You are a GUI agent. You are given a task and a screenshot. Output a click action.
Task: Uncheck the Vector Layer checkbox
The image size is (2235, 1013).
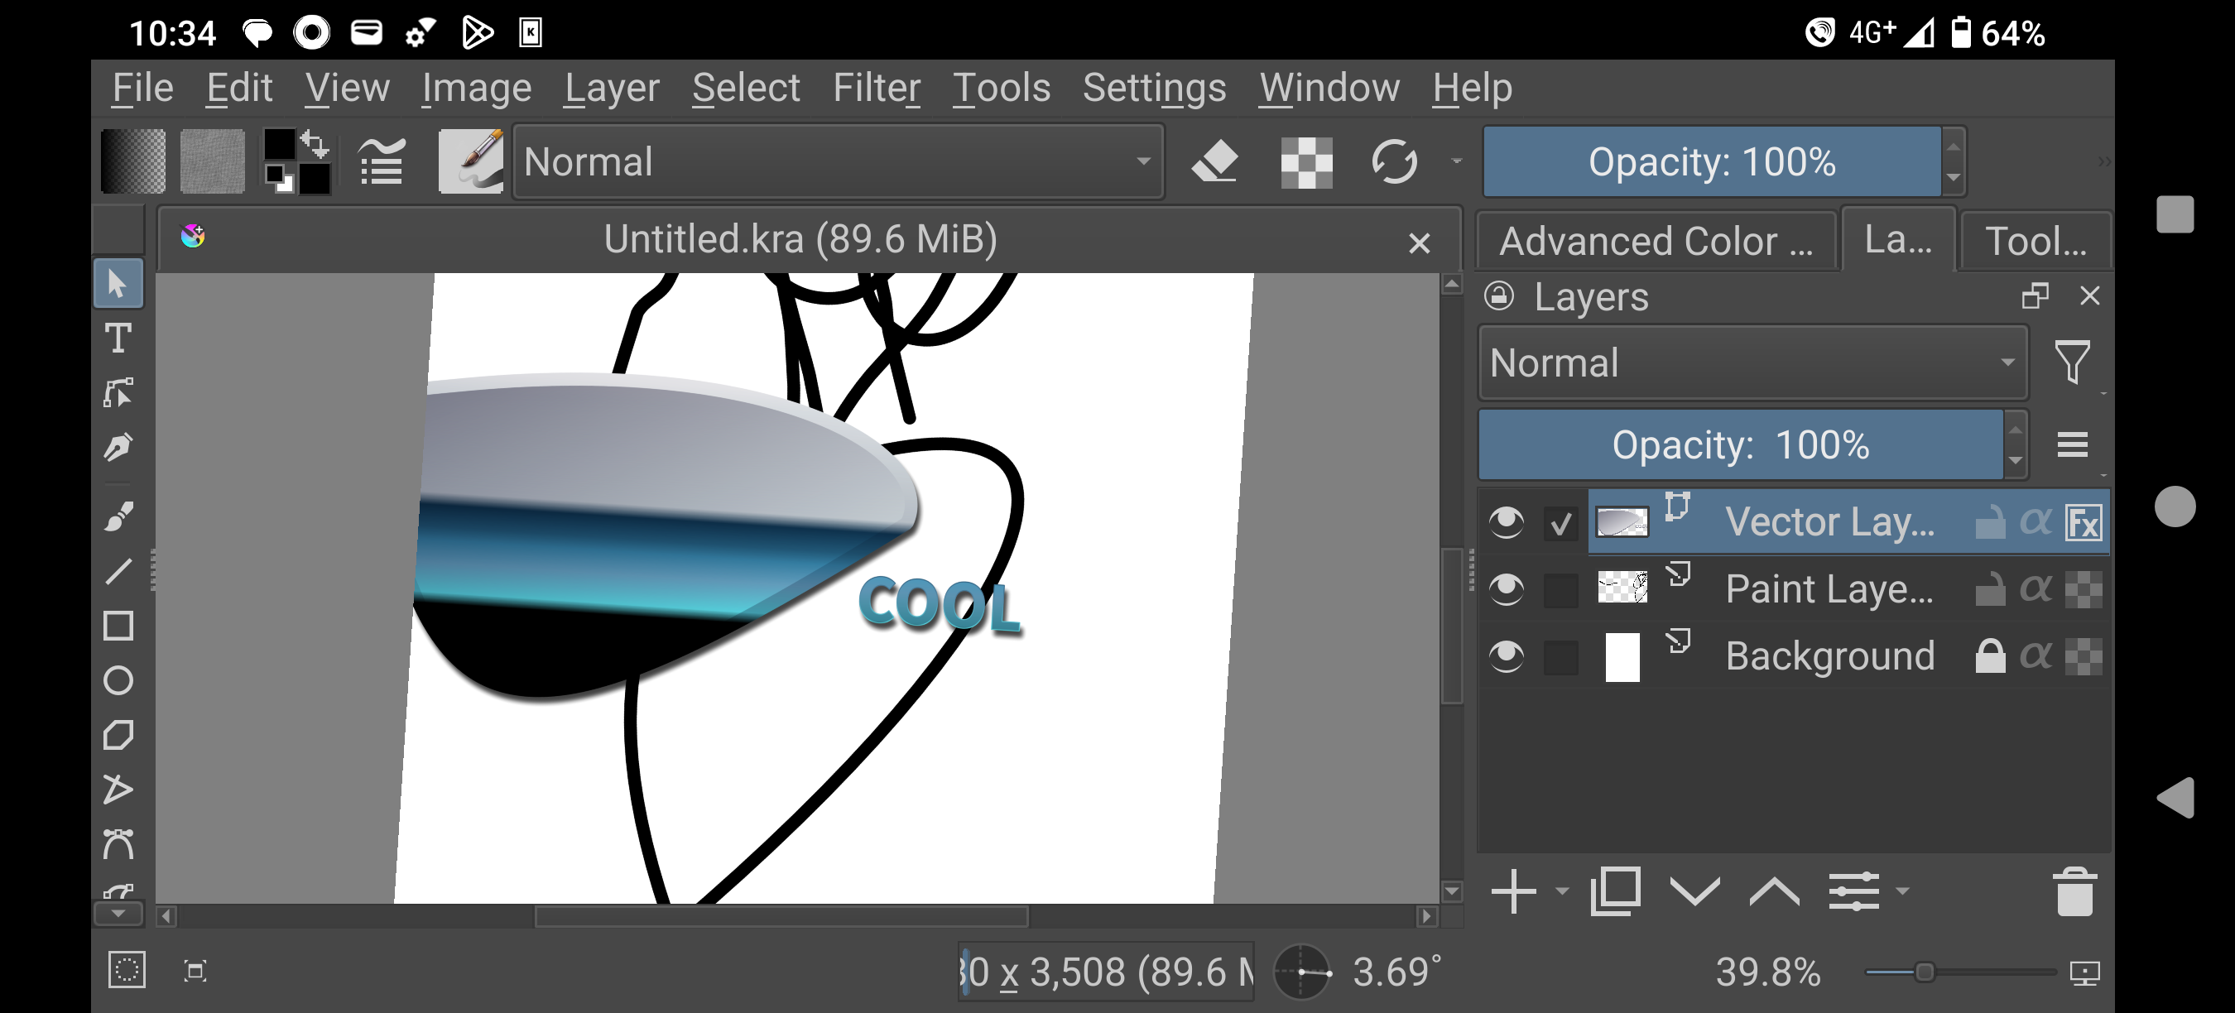(1561, 523)
